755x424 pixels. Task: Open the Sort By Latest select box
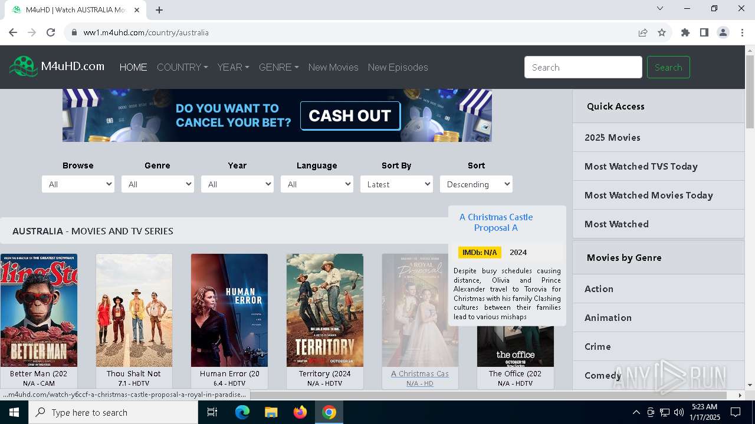[x=396, y=184]
